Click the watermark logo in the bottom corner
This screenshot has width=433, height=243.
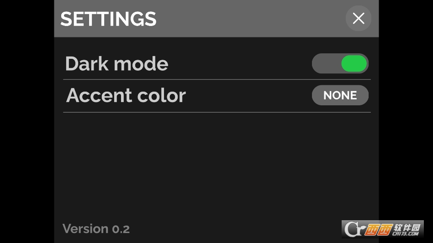pos(383,229)
